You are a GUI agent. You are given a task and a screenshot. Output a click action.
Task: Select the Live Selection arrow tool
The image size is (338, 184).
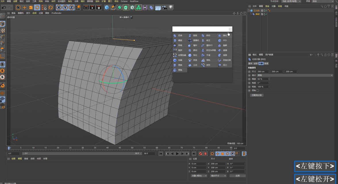coord(18,7)
